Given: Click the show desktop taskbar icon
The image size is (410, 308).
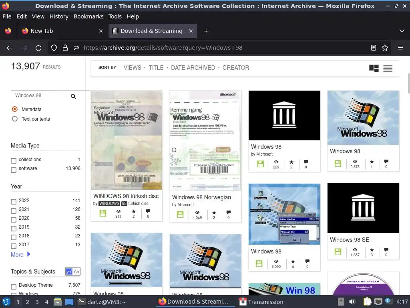Looking at the screenshot, I should 69,302.
